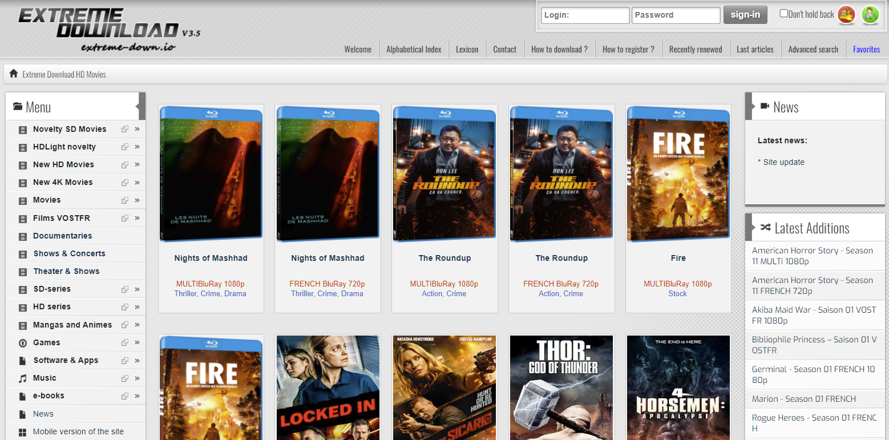
Task: Open Nights of Mashhad FRENCH 720p title
Action: click(328, 258)
